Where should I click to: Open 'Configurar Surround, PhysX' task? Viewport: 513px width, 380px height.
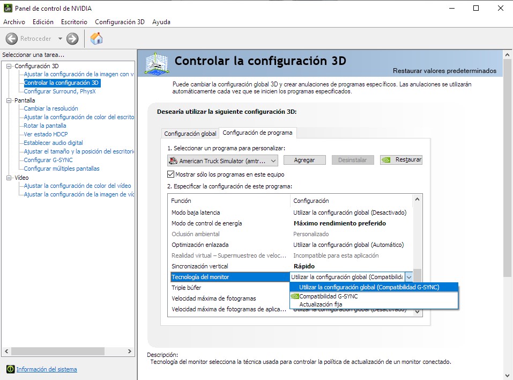tap(60, 91)
